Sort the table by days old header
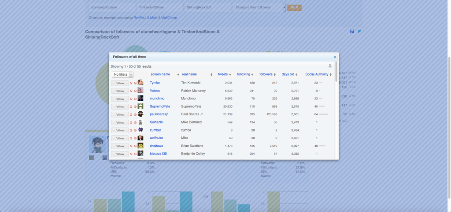 288,74
